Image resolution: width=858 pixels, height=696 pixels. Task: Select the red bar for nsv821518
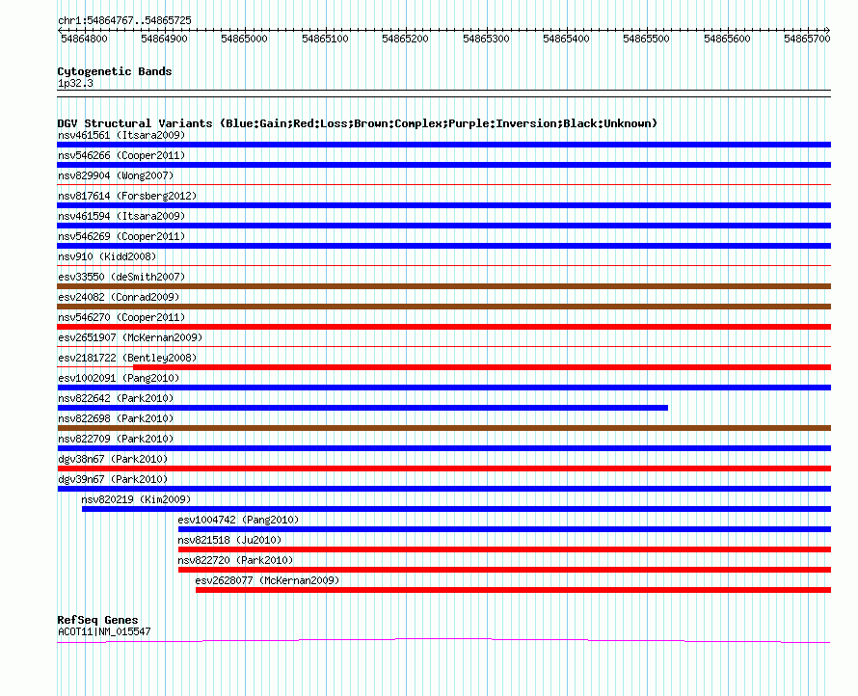pos(504,549)
